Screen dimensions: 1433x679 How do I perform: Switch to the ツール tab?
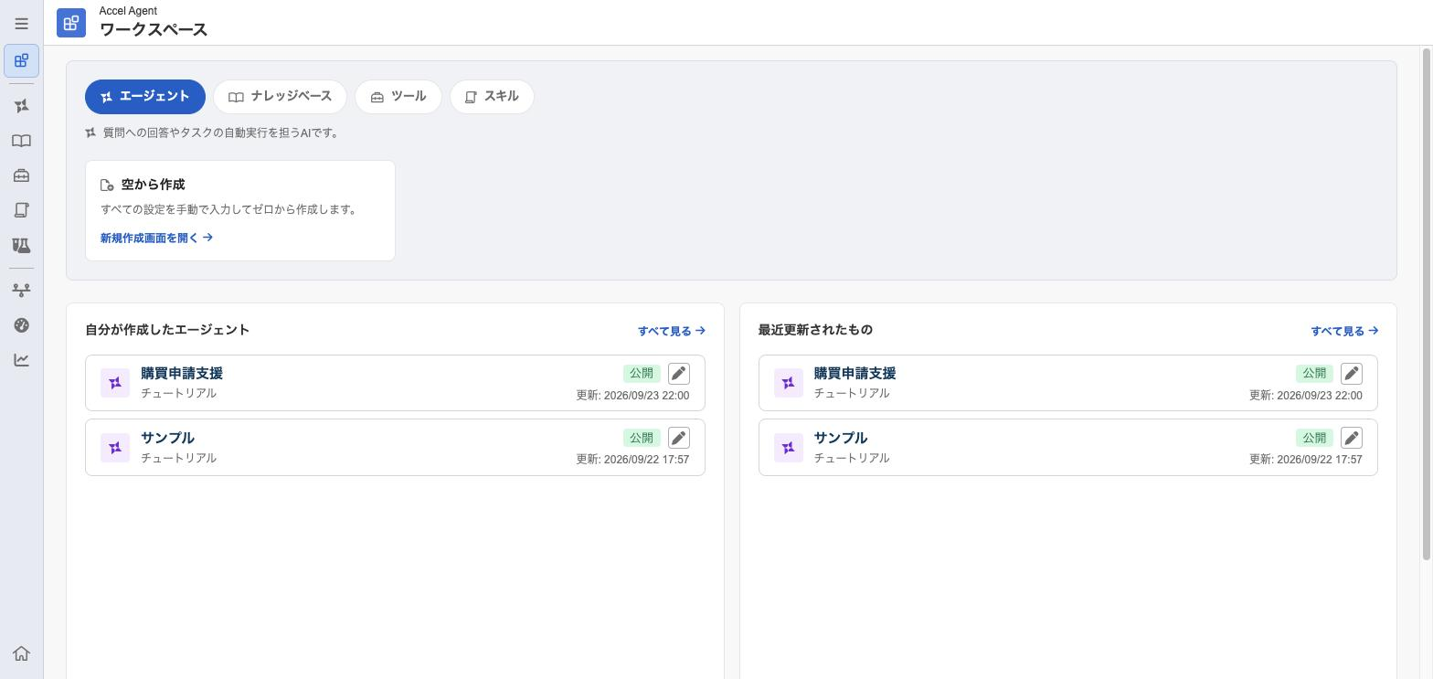click(398, 97)
